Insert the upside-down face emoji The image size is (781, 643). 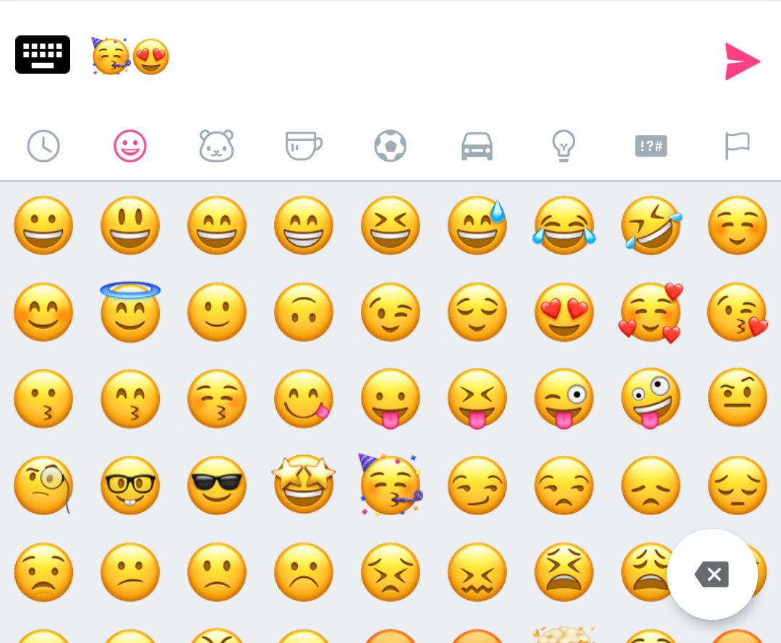(304, 312)
